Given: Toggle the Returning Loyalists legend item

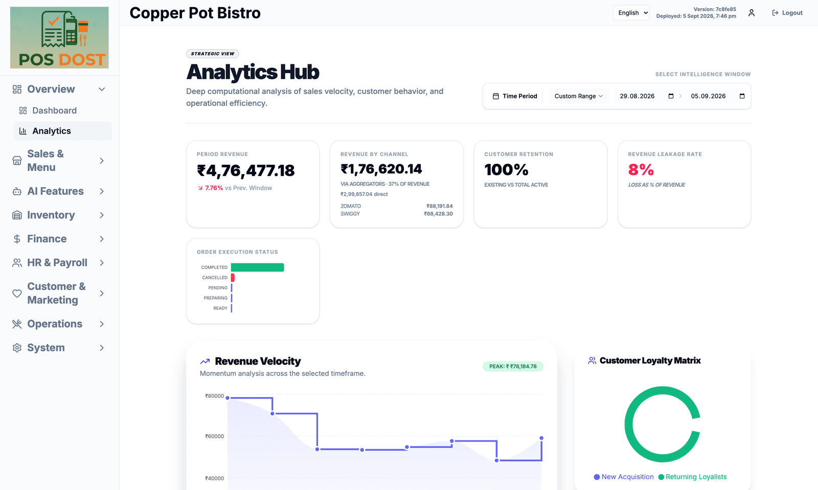Looking at the screenshot, I should click(693, 477).
